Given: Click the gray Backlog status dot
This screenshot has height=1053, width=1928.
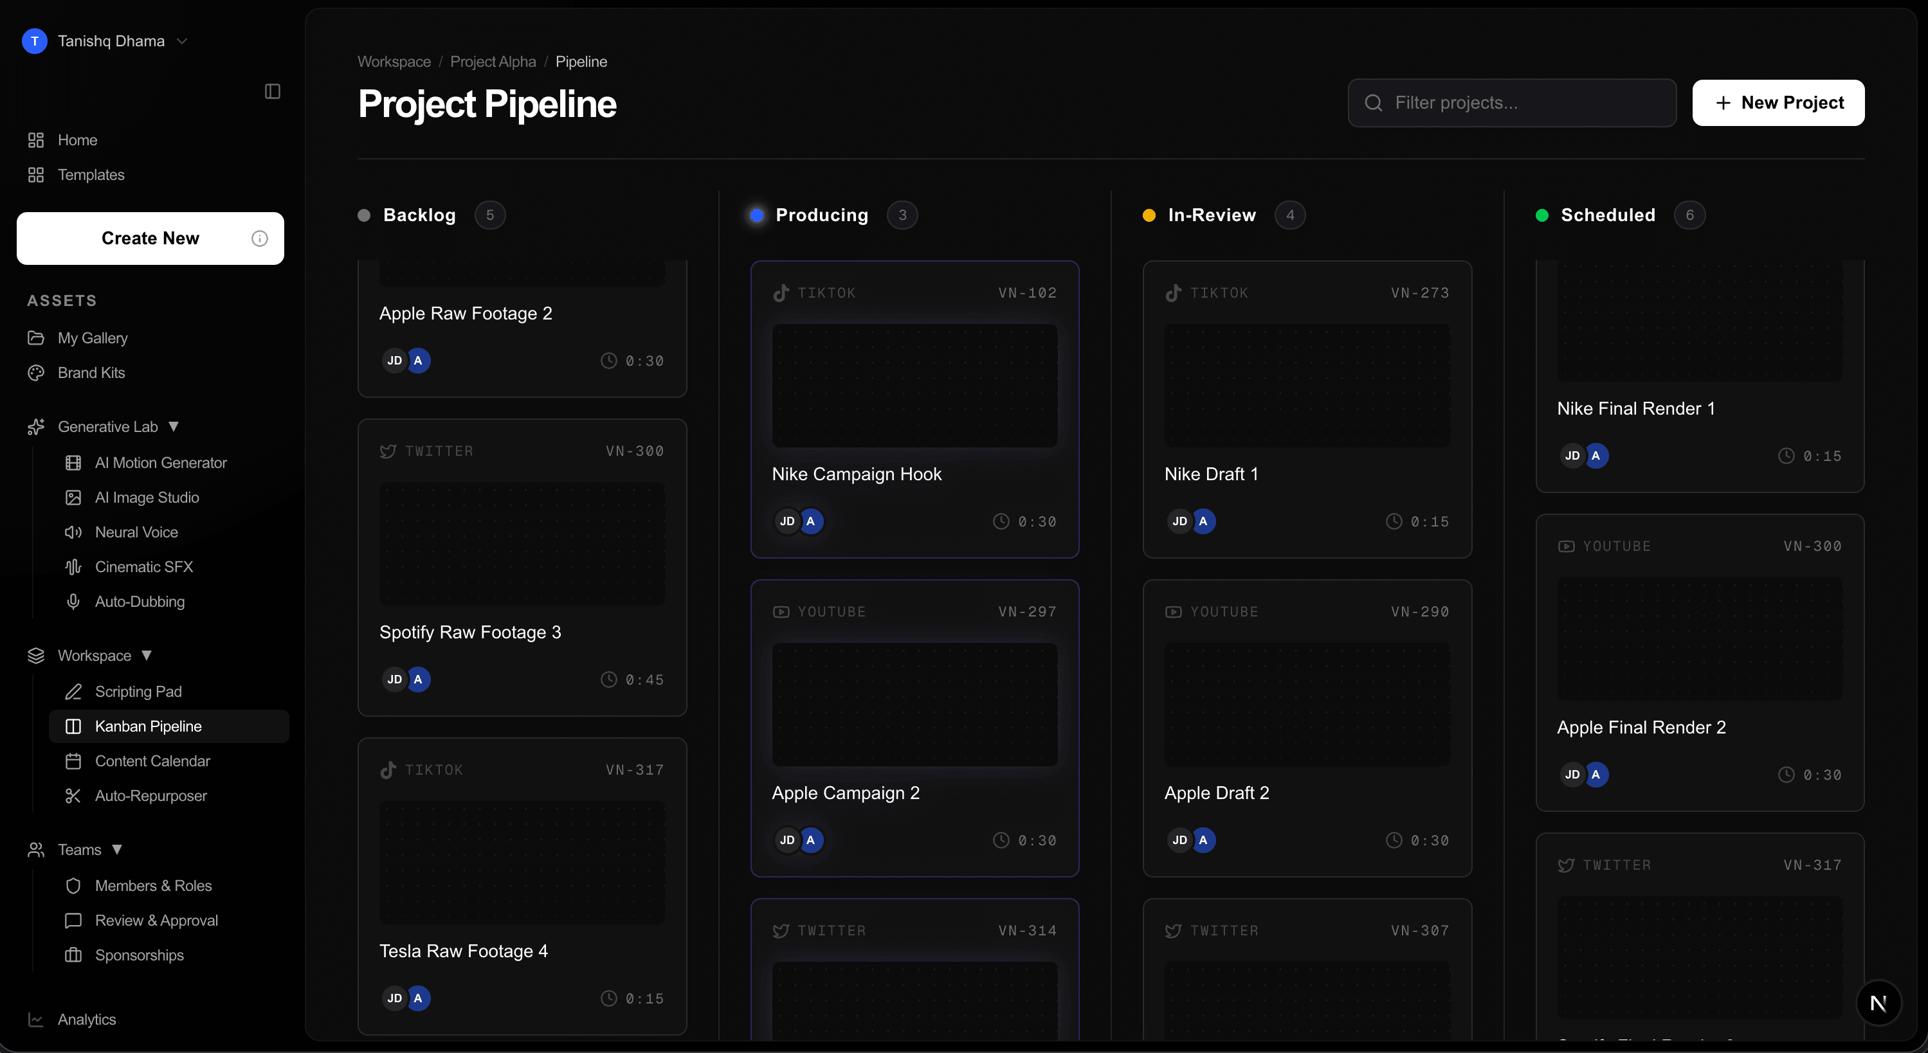Looking at the screenshot, I should click(x=364, y=215).
